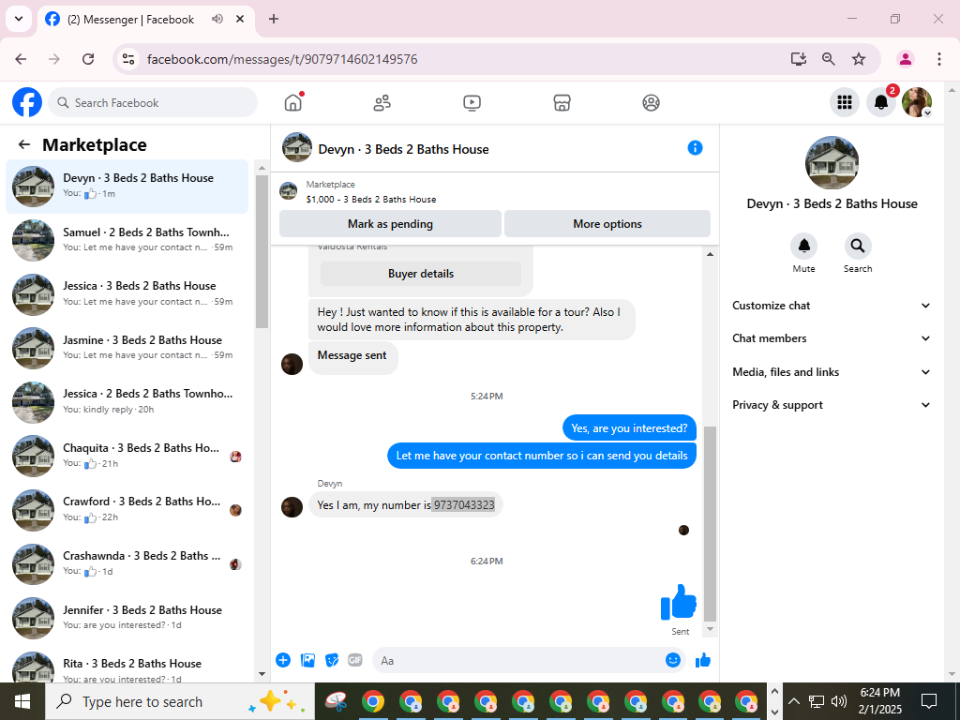The height and width of the screenshot is (720, 960).
Task: Show hidden system tray icons chevron
Action: [793, 701]
